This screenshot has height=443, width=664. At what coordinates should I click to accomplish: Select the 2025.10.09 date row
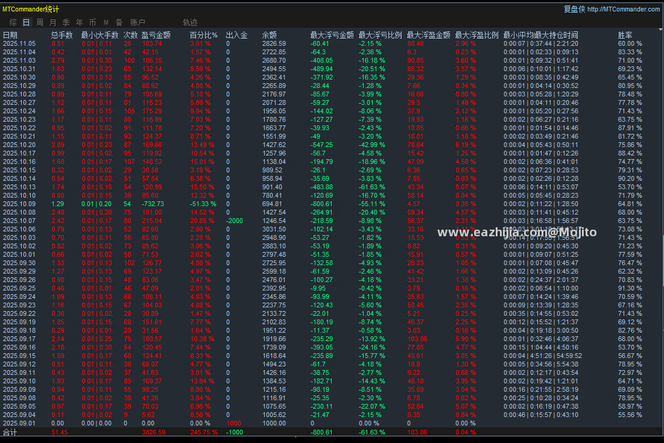click(x=19, y=204)
